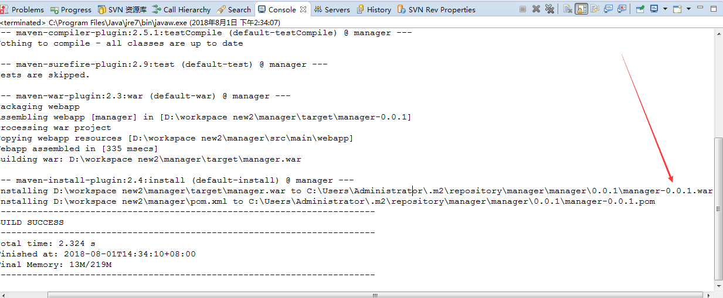The width and height of the screenshot is (723, 298).
Task: Remove all terminated launches with the double-X icon
Action: tap(549, 9)
